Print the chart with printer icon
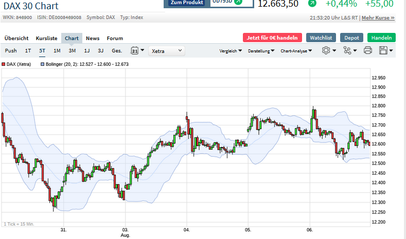This screenshot has height=239, width=406. point(367,50)
